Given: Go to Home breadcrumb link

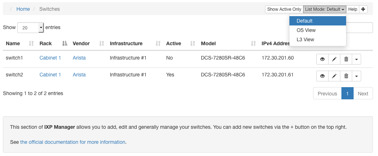Looking at the screenshot, I should point(23,9).
